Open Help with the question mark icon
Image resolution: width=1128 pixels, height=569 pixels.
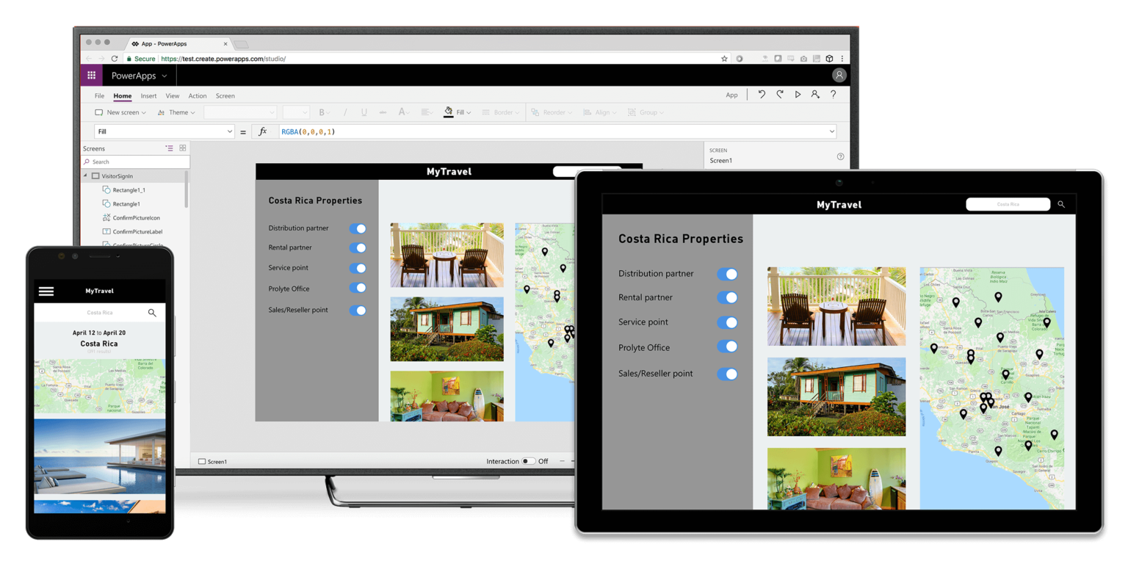[x=834, y=94]
